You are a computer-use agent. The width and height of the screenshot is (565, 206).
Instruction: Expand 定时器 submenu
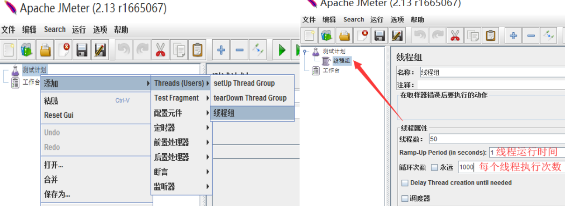point(182,128)
